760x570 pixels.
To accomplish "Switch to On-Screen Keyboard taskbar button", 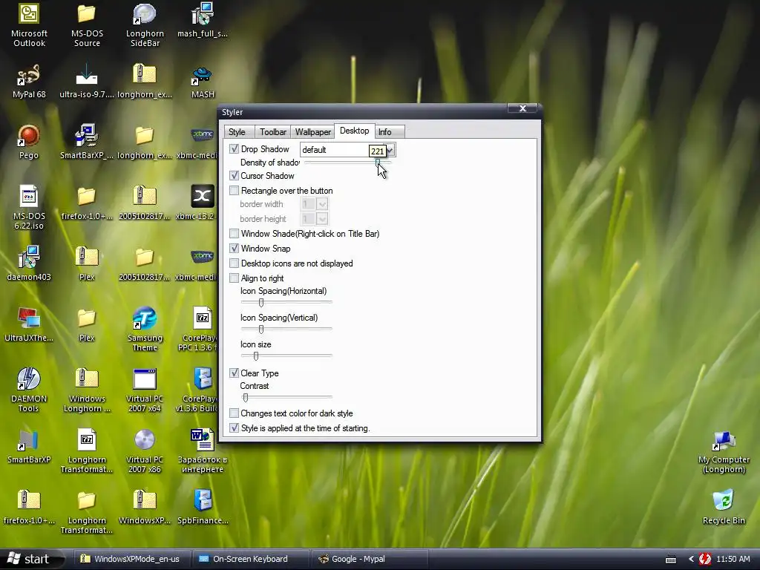I will [250, 559].
